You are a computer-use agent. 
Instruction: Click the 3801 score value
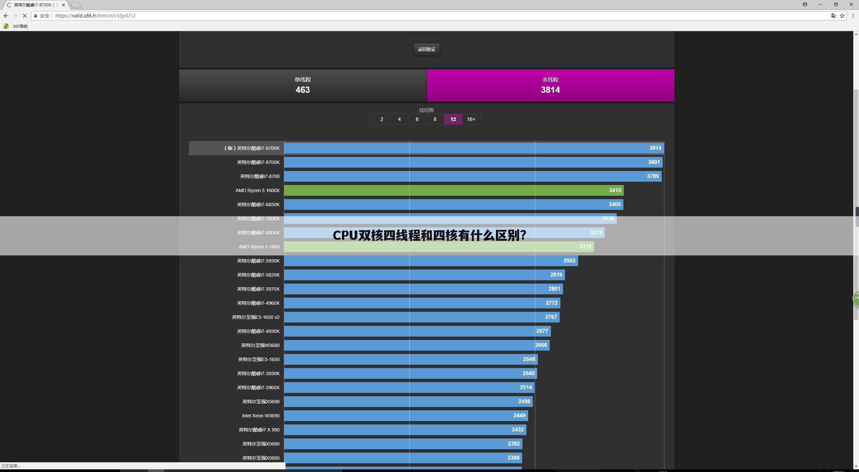tap(654, 162)
